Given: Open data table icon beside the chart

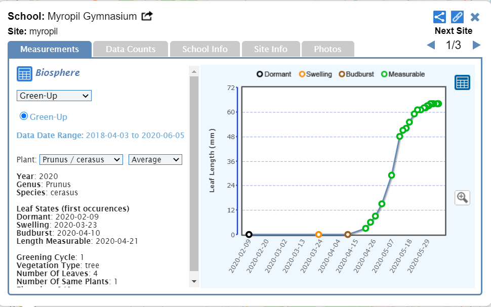Looking at the screenshot, I should (462, 82).
